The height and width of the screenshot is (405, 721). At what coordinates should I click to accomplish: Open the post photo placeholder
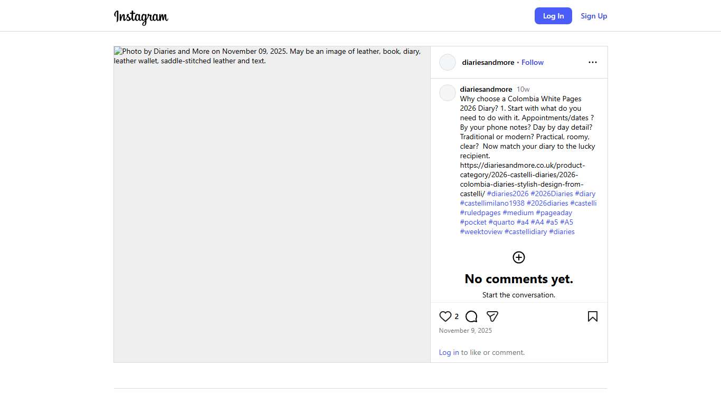pyautogui.click(x=272, y=204)
